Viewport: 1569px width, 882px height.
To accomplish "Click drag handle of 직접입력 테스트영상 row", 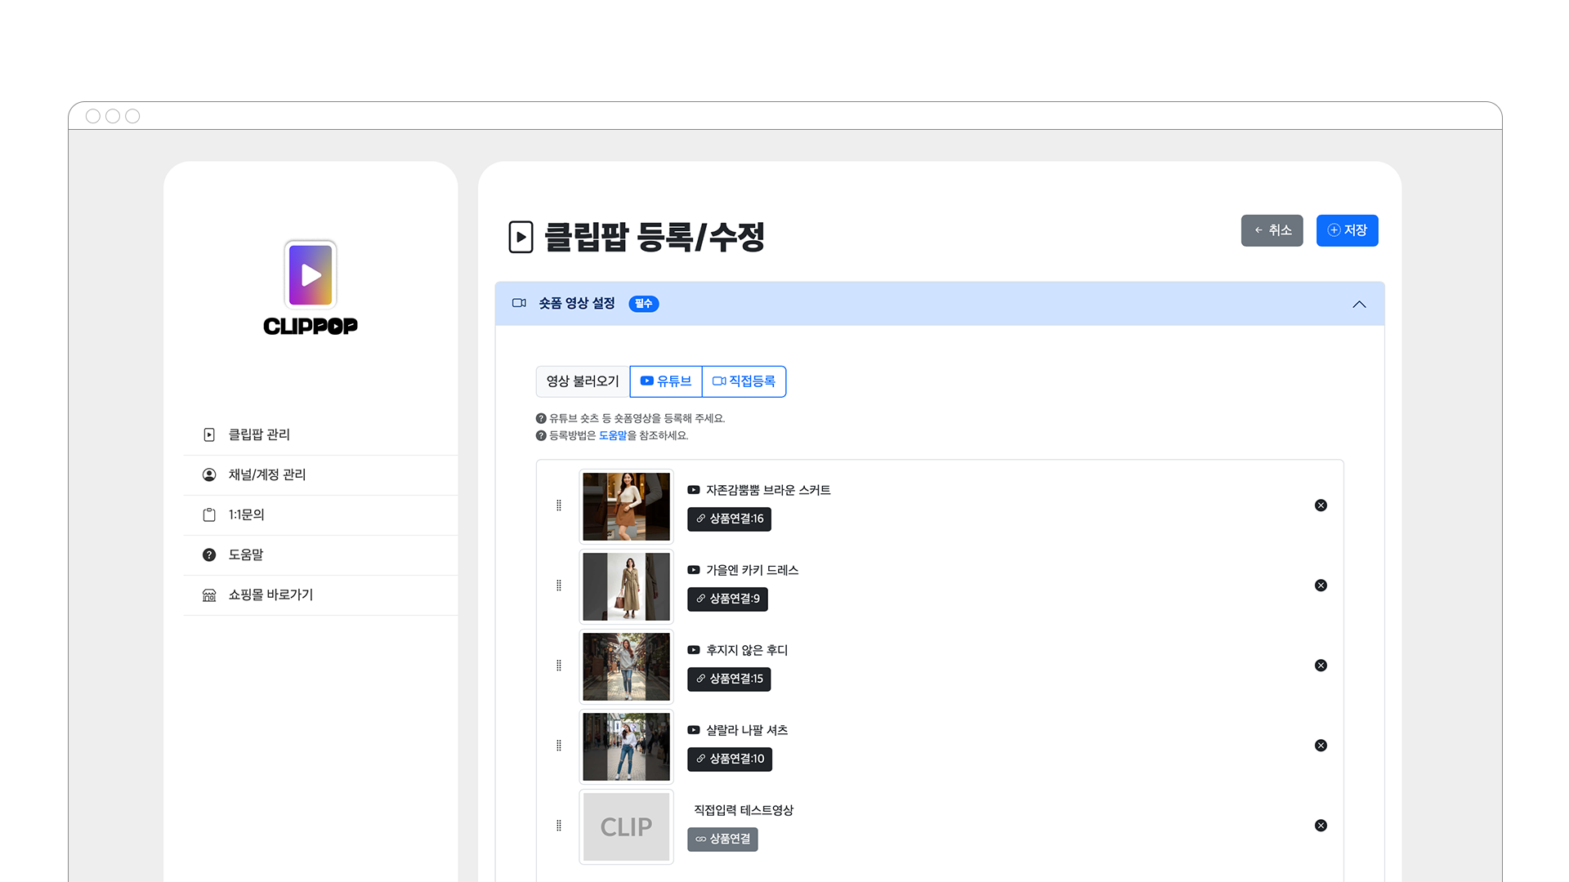I will [x=559, y=826].
